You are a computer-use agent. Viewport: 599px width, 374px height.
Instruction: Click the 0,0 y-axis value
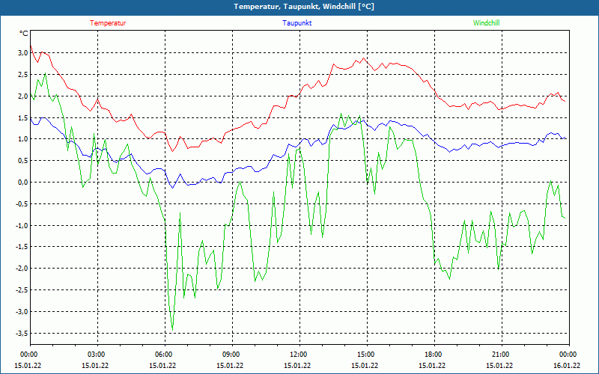[23, 182]
